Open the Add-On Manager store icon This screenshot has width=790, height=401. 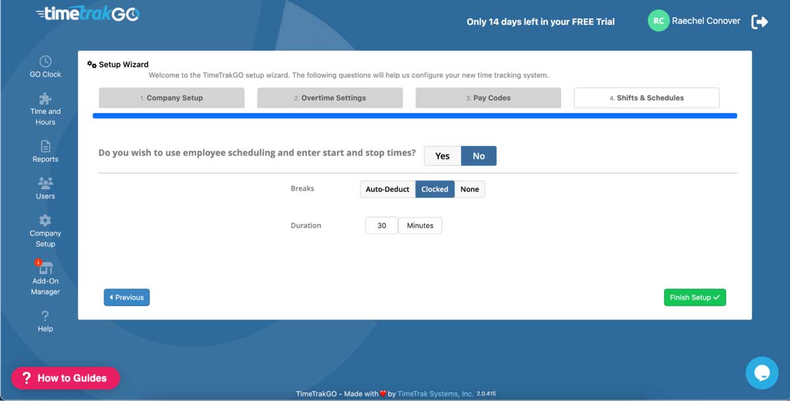tap(45, 268)
